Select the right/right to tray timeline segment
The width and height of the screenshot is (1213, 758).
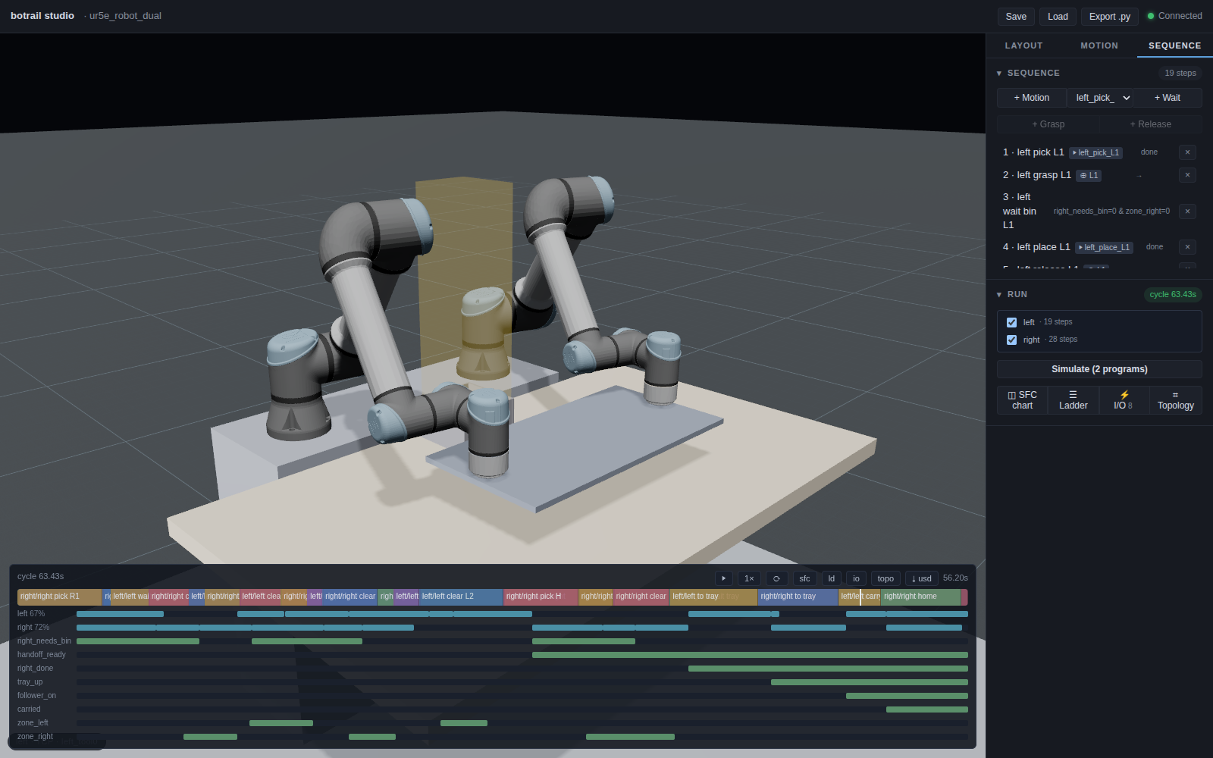[x=798, y=597]
